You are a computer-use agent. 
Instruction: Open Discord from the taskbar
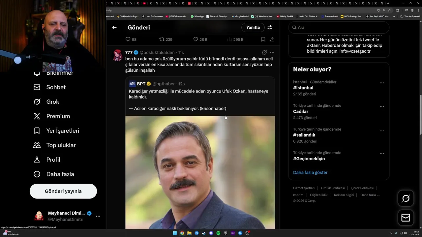211,233
